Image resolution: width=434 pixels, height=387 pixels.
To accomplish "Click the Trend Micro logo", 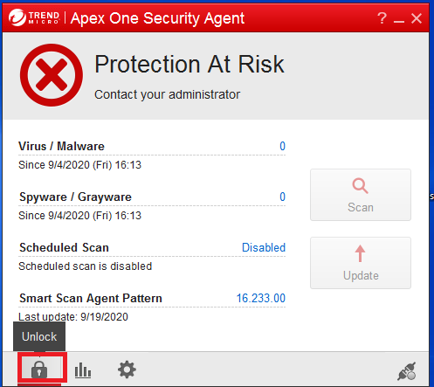I will click(x=34, y=17).
